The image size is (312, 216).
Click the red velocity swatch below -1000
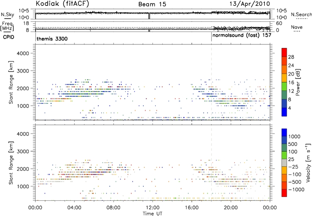coord(284,193)
